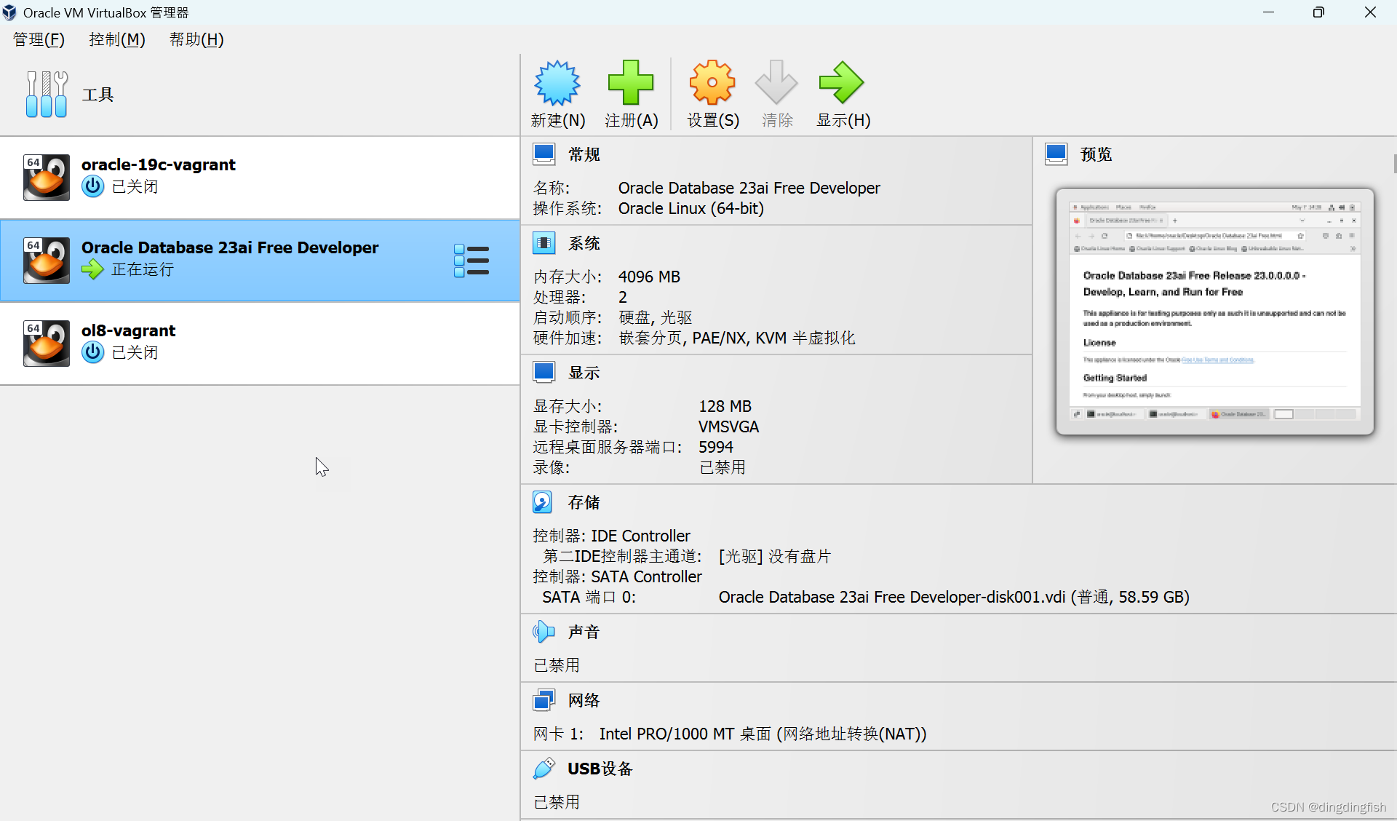Open the 控制(M) menu
The width and height of the screenshot is (1397, 821).
[117, 39]
